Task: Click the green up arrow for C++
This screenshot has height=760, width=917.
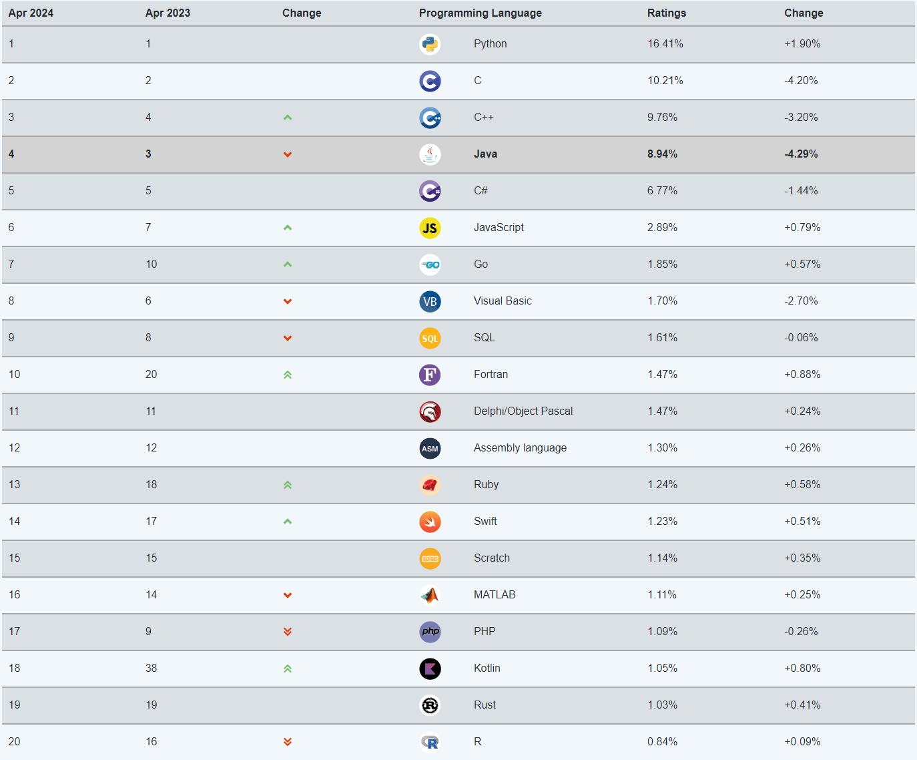Action: 288,118
